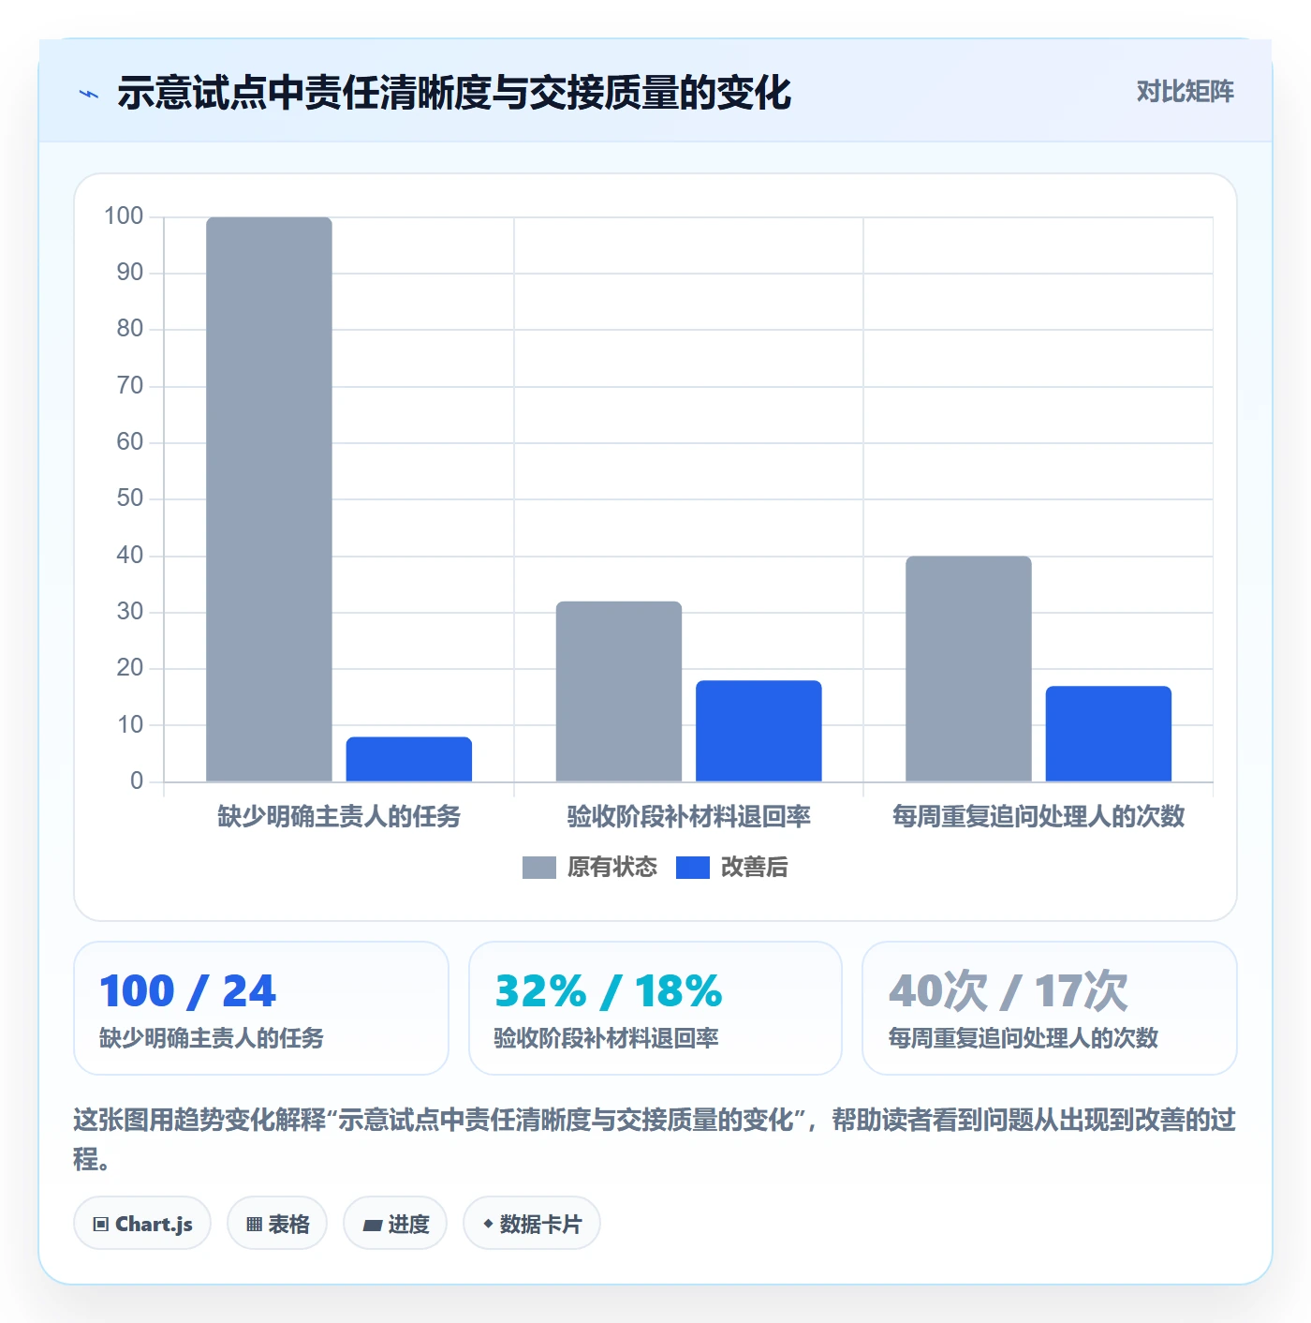Click the x-axis label 验收阶段补材料退回率

[x=689, y=817]
